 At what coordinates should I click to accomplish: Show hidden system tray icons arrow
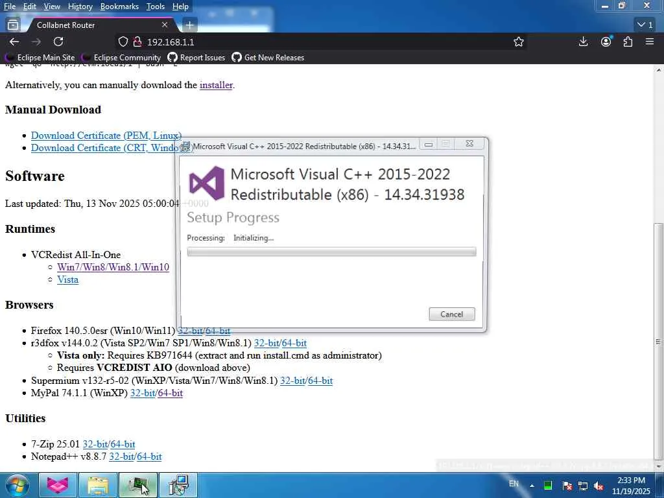532,486
